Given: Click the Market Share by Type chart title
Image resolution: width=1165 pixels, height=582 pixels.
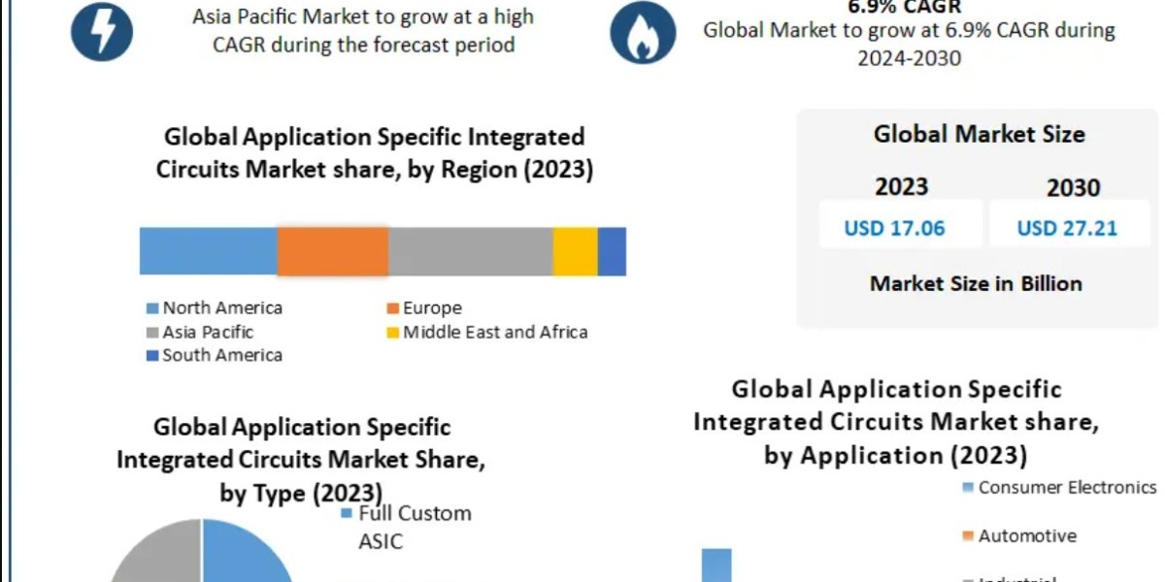Looking at the screenshot, I should point(301,461).
